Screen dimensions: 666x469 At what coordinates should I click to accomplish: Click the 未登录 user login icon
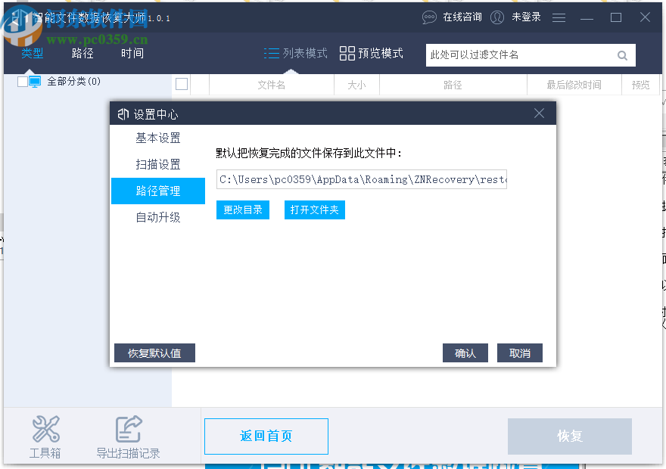pos(497,17)
